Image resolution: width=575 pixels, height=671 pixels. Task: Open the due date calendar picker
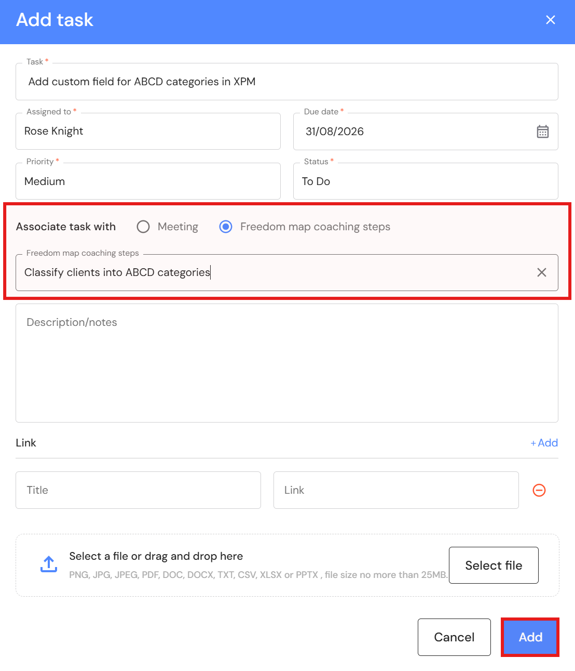click(542, 131)
